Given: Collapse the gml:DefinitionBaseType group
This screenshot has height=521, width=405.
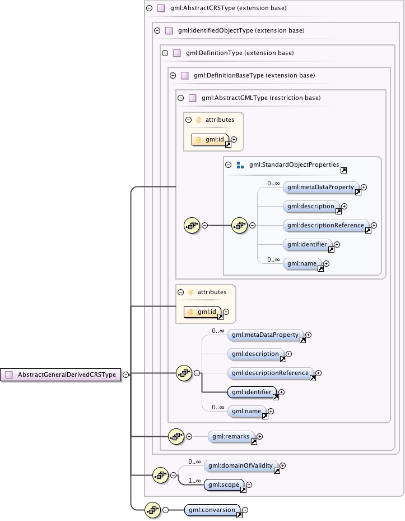Looking at the screenshot, I should [173, 75].
